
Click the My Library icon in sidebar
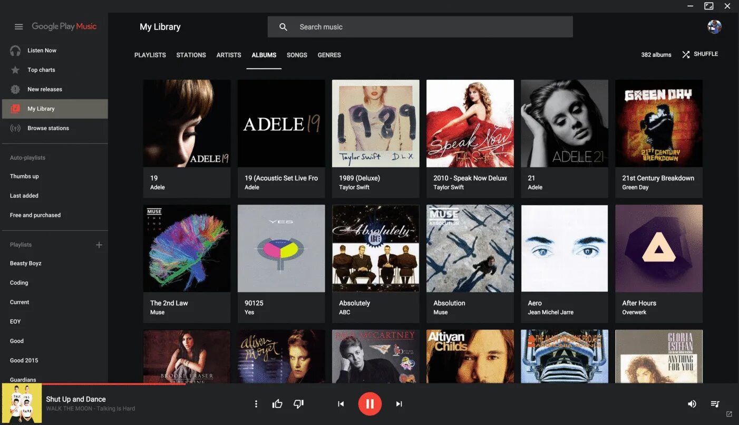pyautogui.click(x=15, y=109)
